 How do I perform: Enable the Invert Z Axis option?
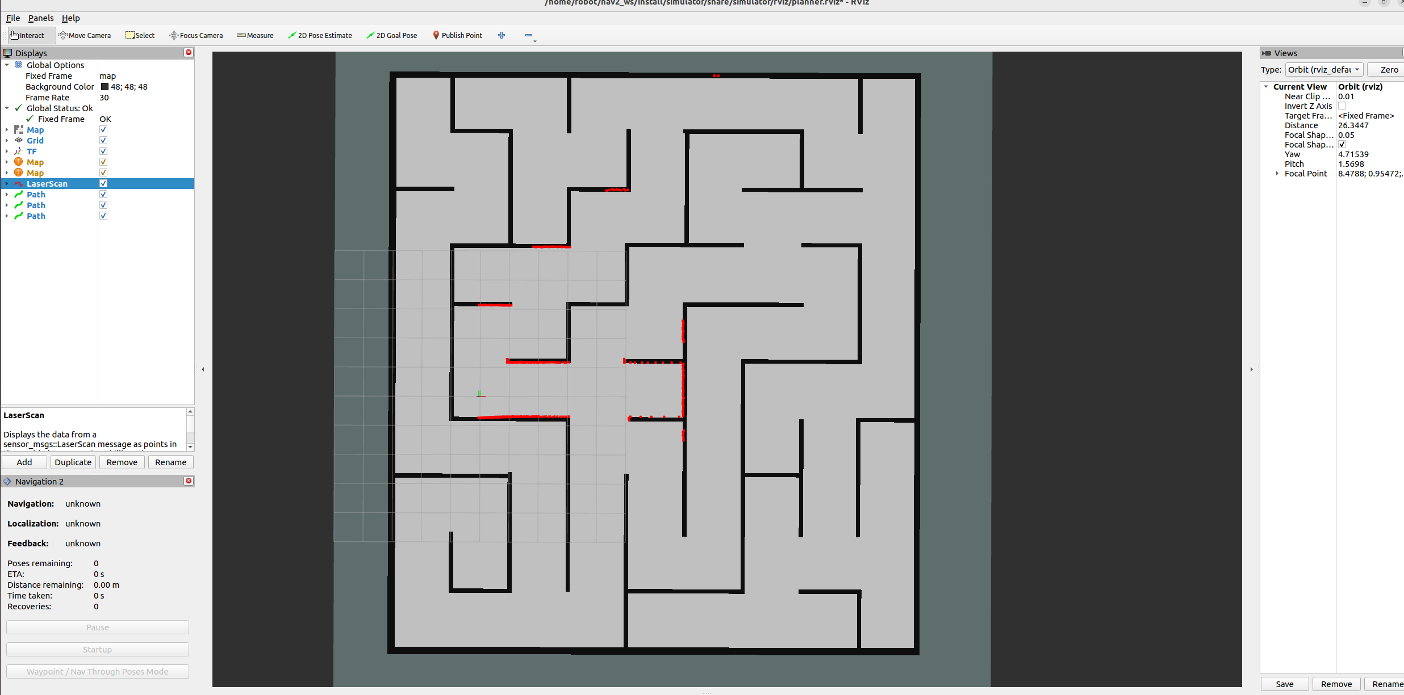pyautogui.click(x=1343, y=106)
